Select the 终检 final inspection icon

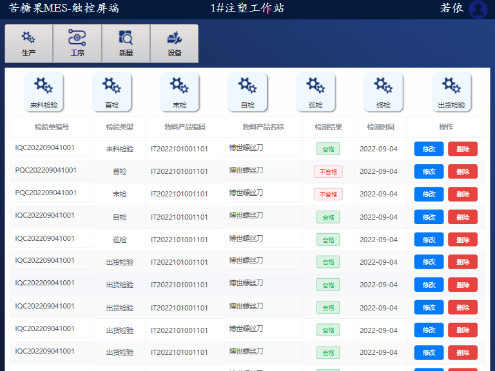(x=383, y=91)
